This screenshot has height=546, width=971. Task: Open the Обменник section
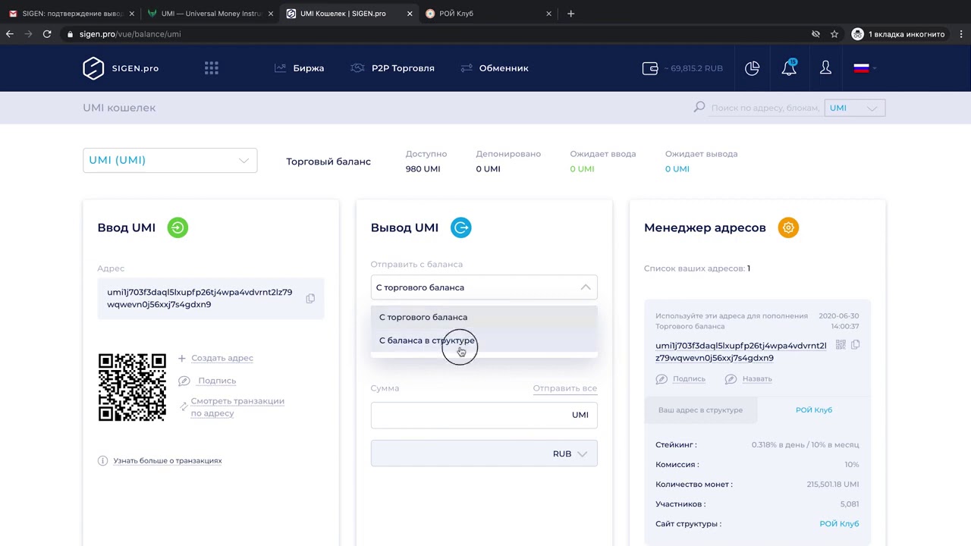[494, 68]
